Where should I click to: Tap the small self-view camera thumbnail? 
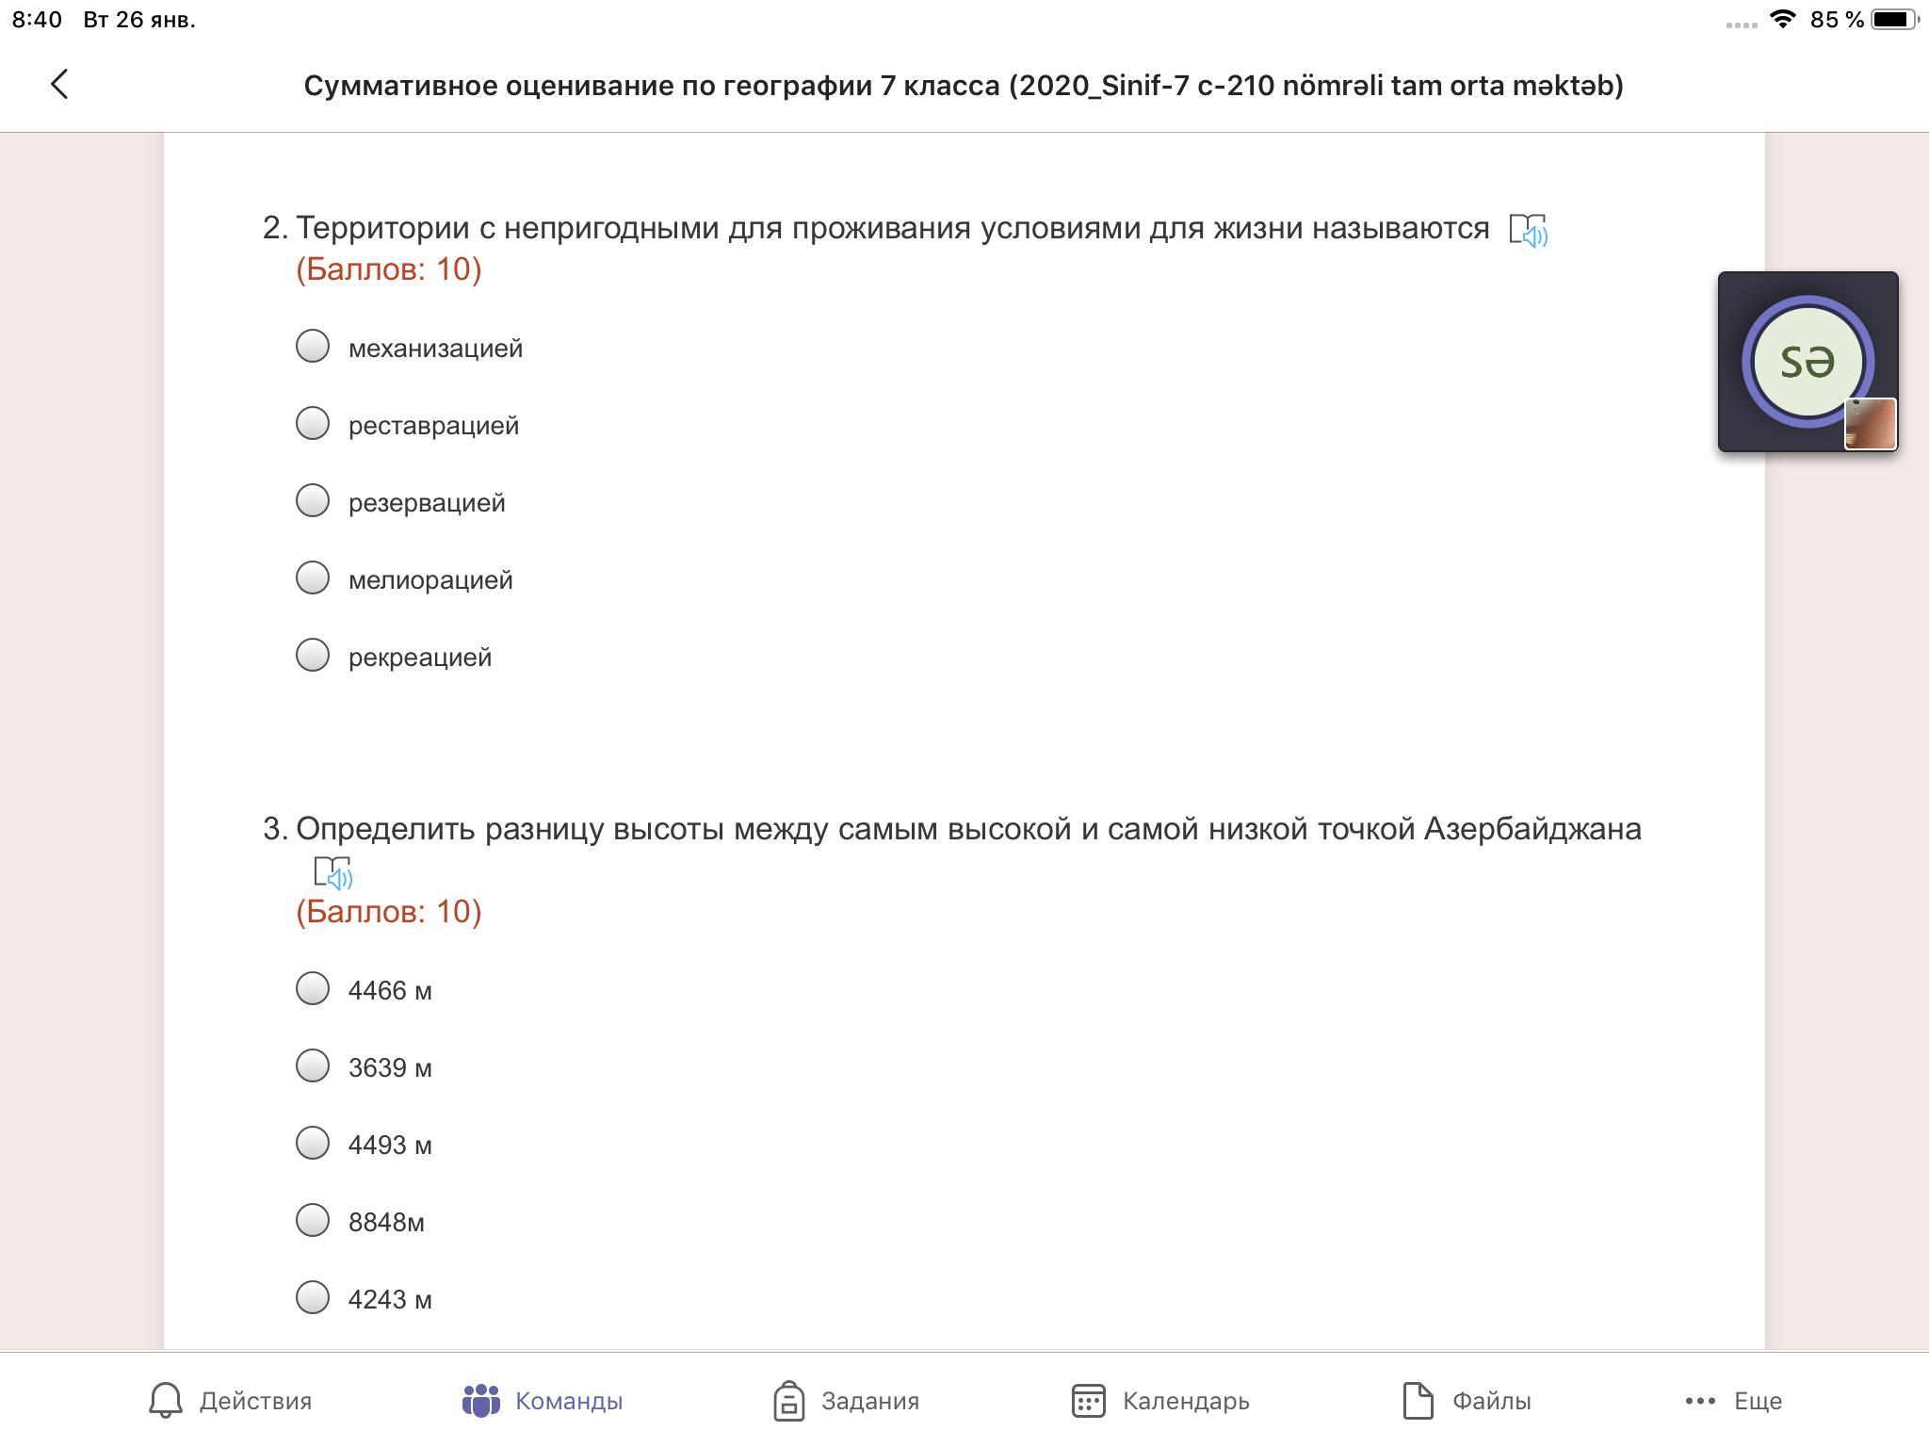[1871, 424]
